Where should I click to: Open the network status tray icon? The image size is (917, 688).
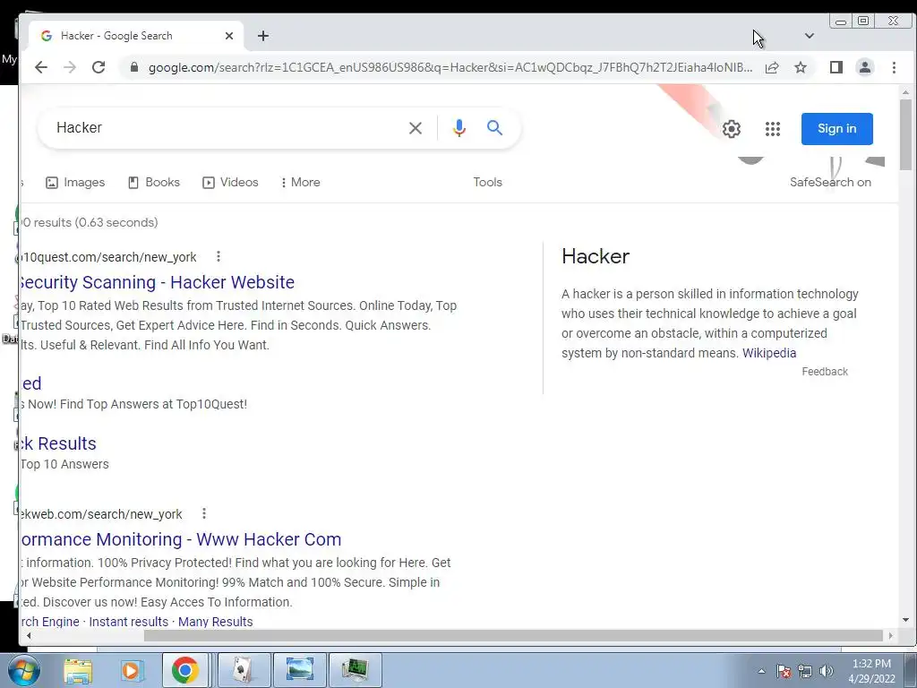click(x=805, y=671)
